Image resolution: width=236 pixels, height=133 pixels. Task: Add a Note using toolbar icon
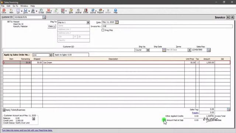tap(71, 11)
